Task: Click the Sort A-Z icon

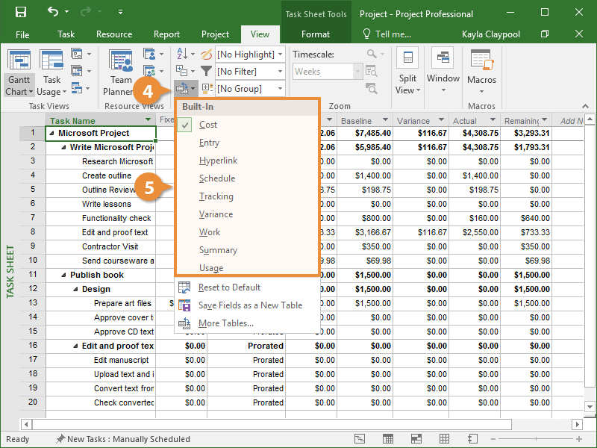Action: [x=181, y=55]
